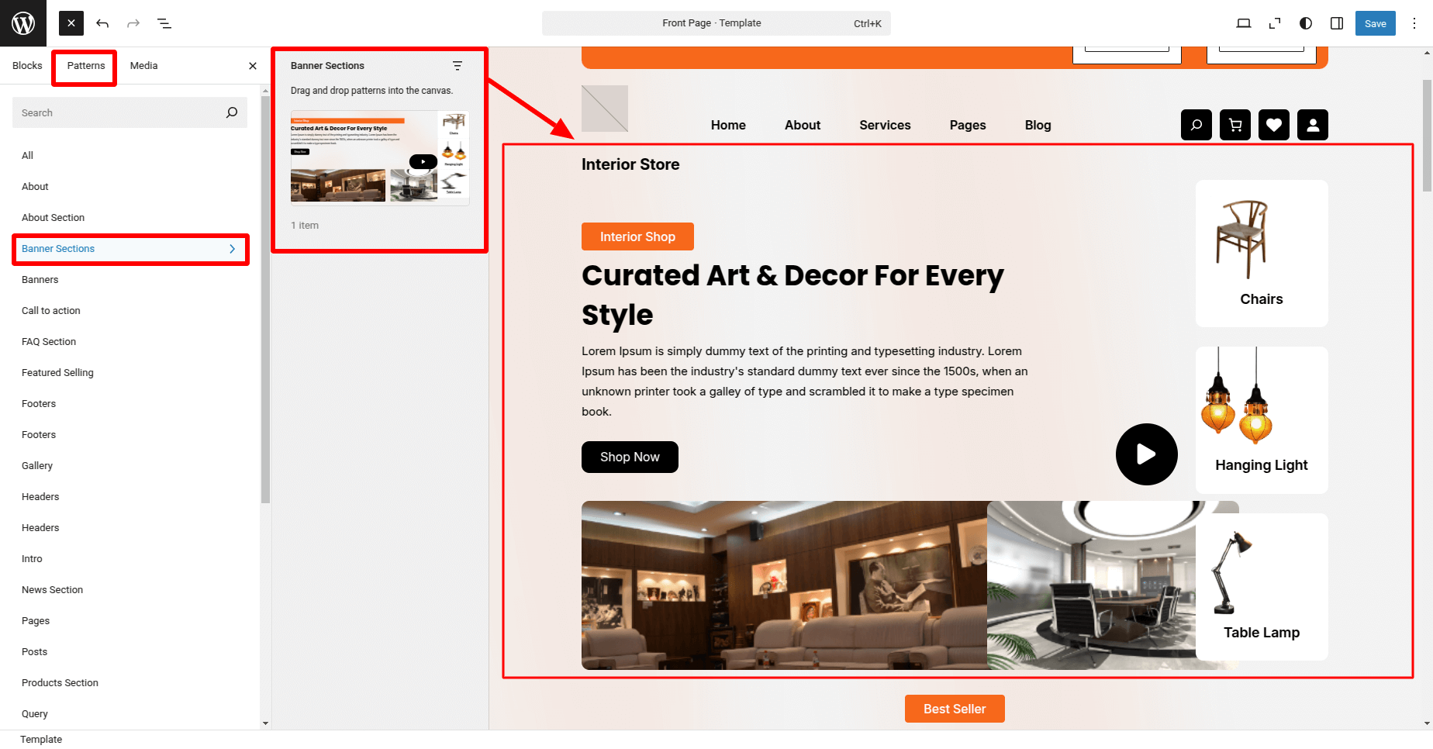Toggle the Styles half-circle icon

pyautogui.click(x=1306, y=23)
